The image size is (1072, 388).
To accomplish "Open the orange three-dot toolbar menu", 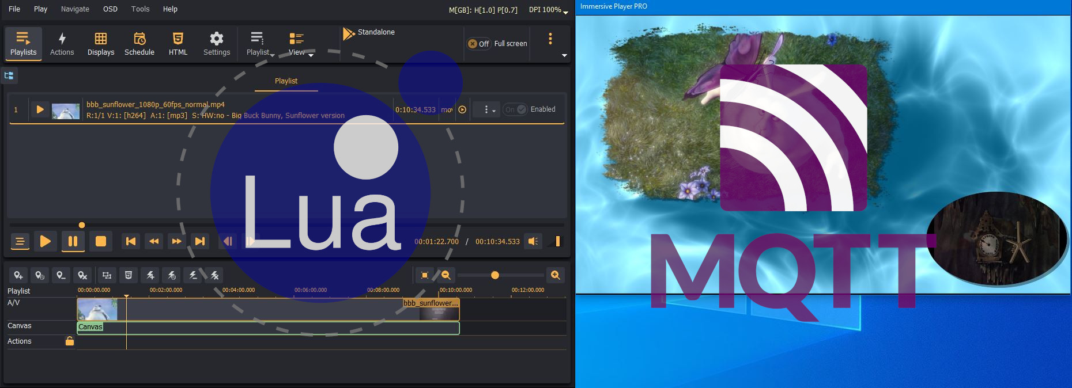I will (x=550, y=39).
